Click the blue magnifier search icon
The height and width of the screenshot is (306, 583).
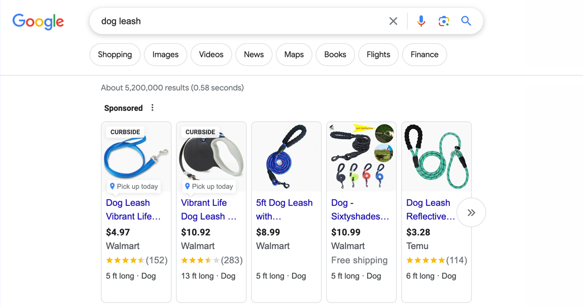point(466,21)
